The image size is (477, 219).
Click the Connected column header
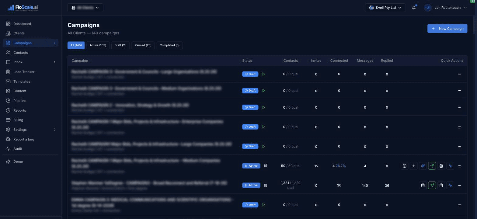click(339, 61)
